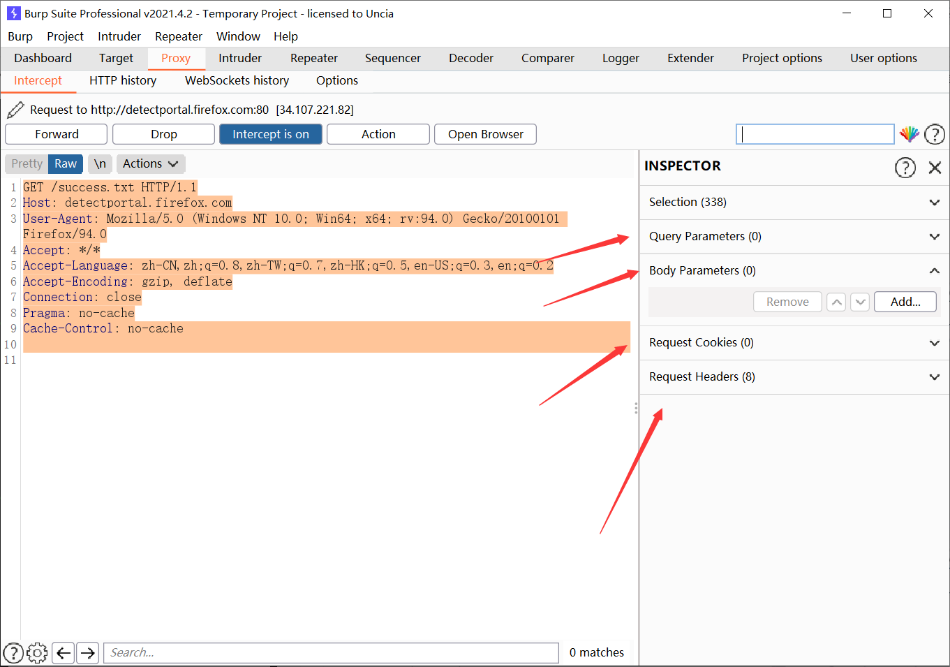Click the Connection: close header line
The width and height of the screenshot is (950, 667).
[x=82, y=297]
